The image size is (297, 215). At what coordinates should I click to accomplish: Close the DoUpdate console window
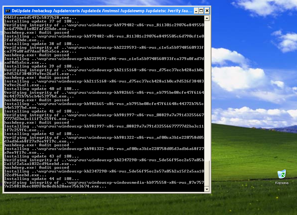click(x=207, y=11)
